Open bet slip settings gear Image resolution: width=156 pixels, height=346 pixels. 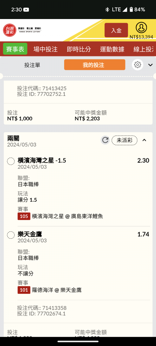coord(137,65)
